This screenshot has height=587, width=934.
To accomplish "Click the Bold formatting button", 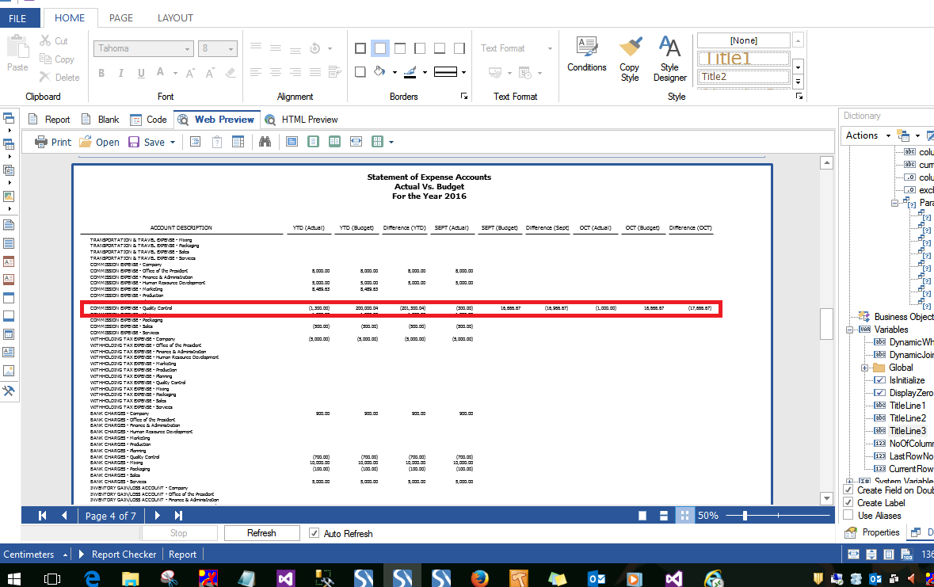I will (x=101, y=73).
